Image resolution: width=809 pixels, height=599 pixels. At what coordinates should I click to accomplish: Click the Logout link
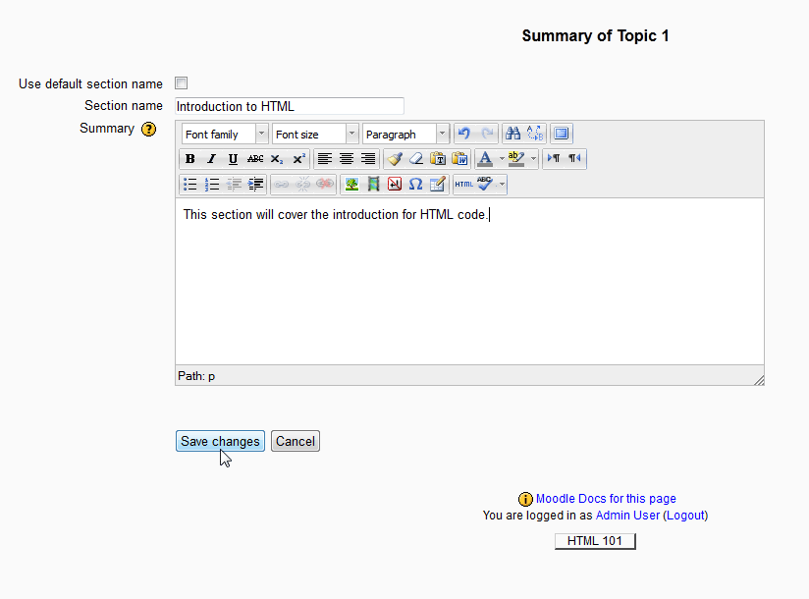tap(685, 516)
